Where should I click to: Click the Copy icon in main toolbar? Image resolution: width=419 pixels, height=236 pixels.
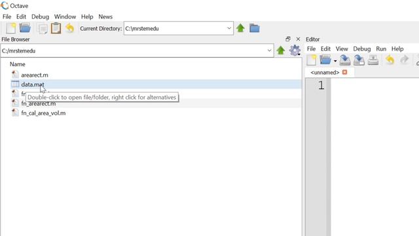point(43,29)
